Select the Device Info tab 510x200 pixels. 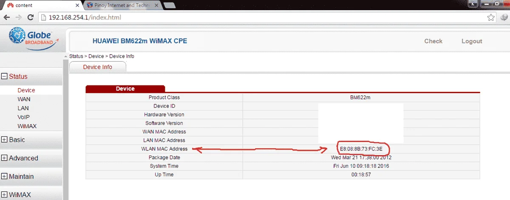(x=97, y=67)
